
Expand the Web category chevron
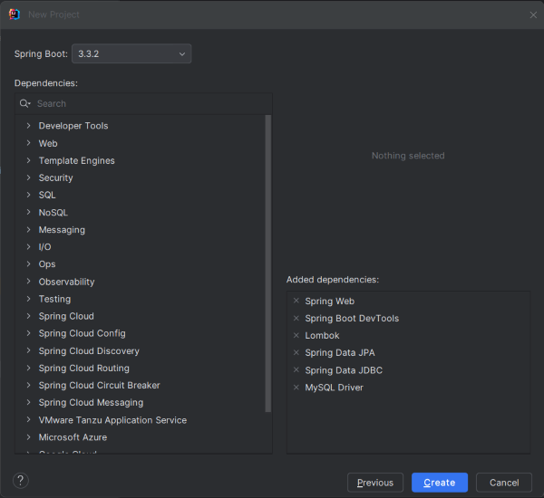(28, 143)
